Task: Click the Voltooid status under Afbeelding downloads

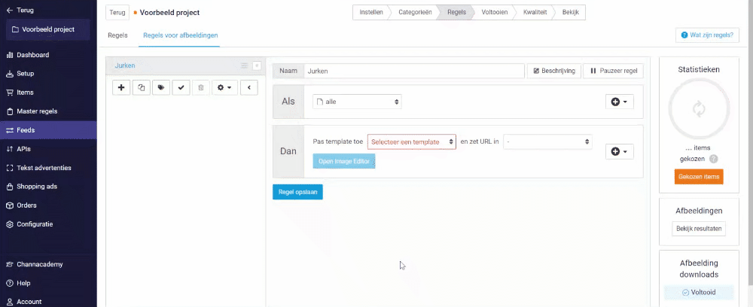Action: point(699,293)
